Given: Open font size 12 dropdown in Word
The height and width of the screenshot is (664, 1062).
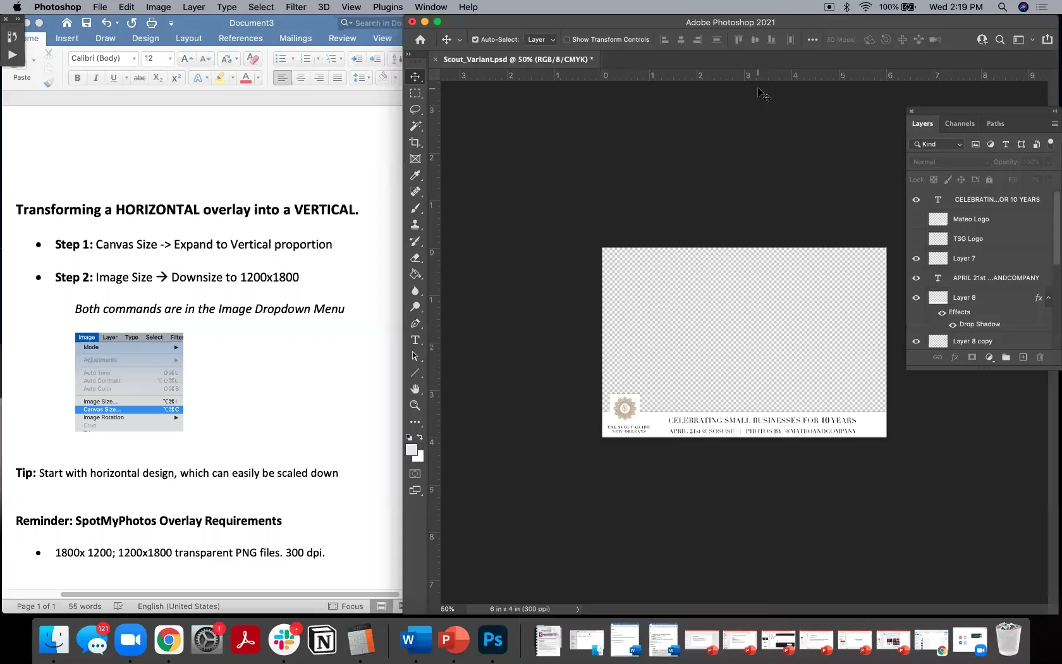Looking at the screenshot, I should coord(170,58).
